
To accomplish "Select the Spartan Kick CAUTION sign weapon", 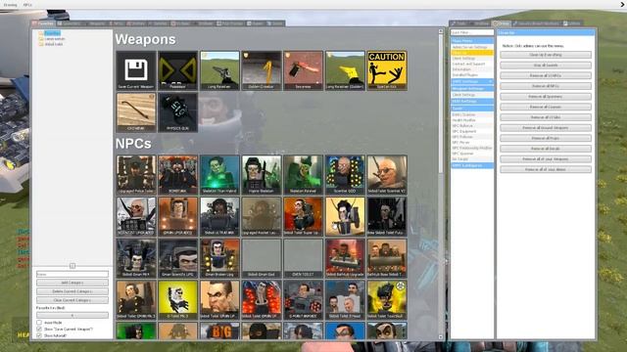I will (x=387, y=70).
